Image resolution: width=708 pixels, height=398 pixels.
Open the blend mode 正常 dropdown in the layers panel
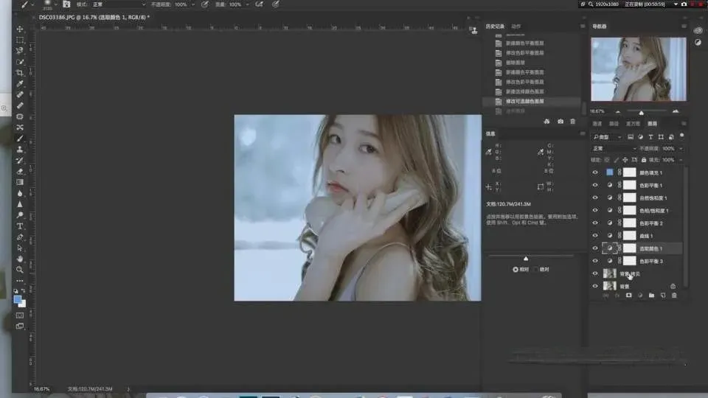612,148
